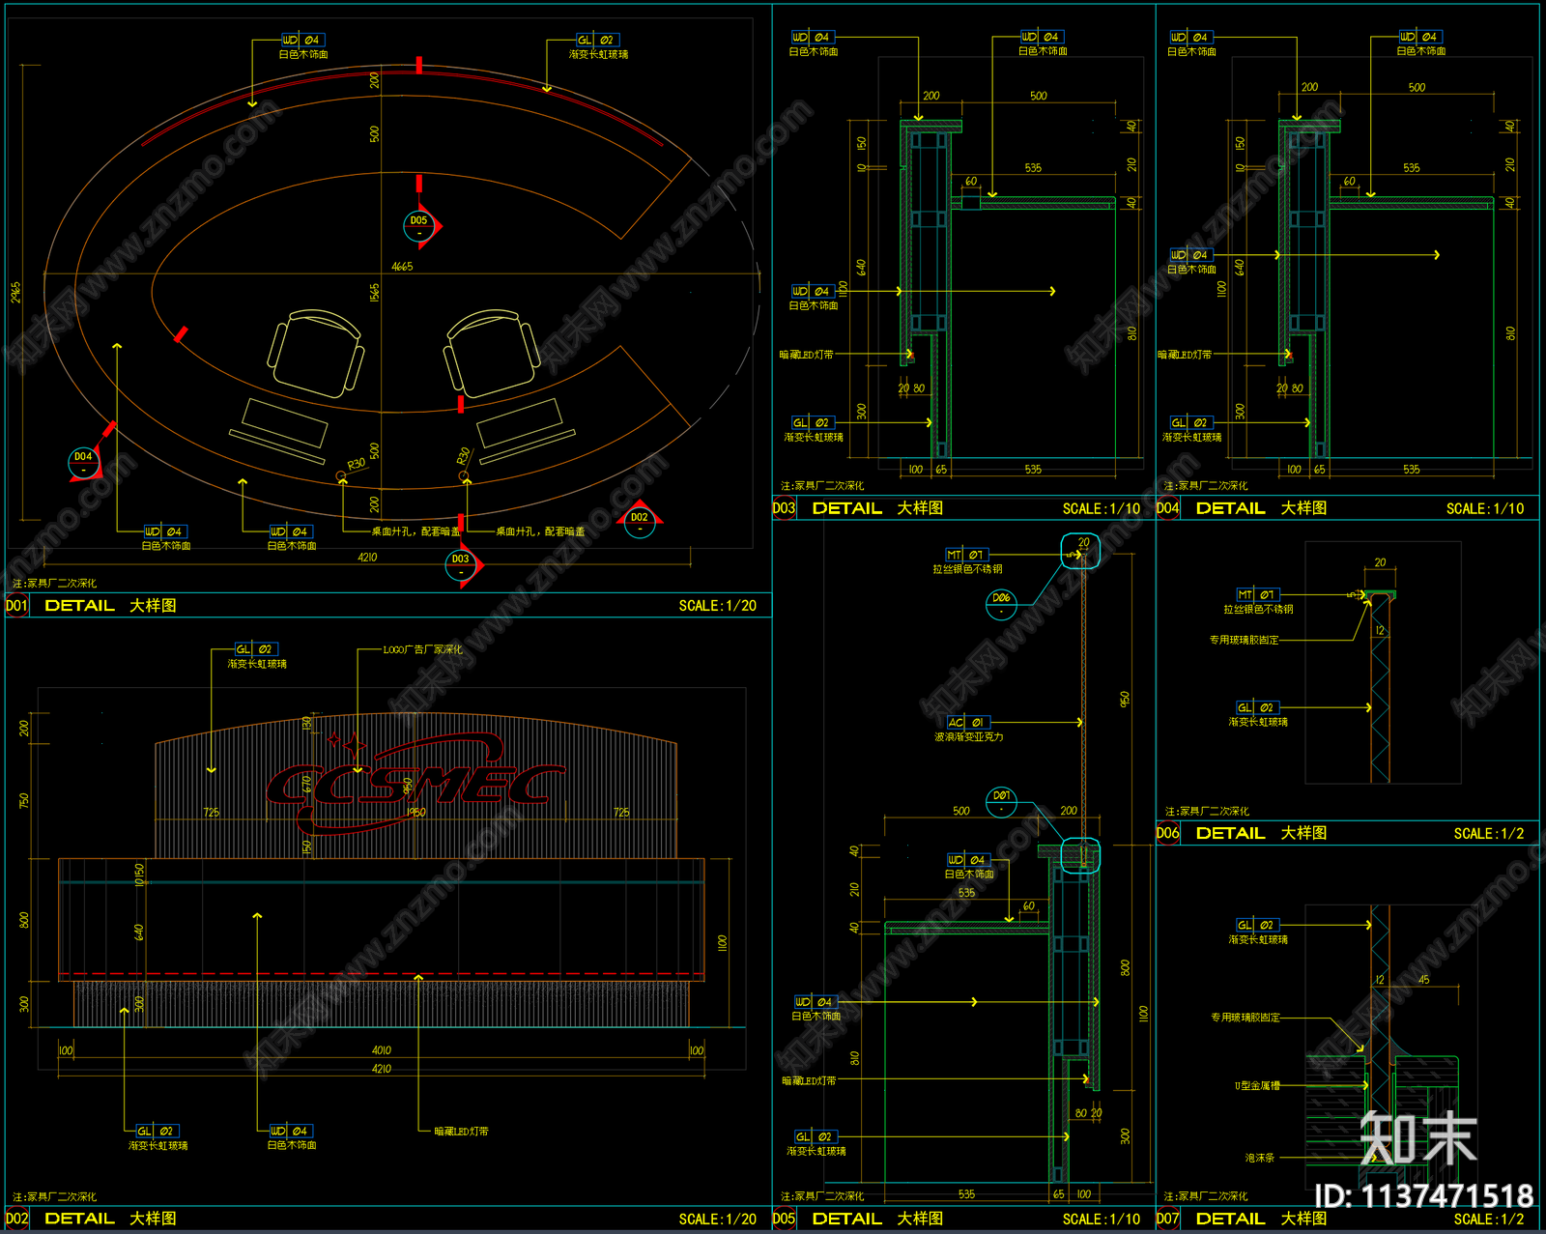The height and width of the screenshot is (1234, 1546).
Task: Click SCALE:1/20 in the D01 title bar
Action: pos(717,606)
